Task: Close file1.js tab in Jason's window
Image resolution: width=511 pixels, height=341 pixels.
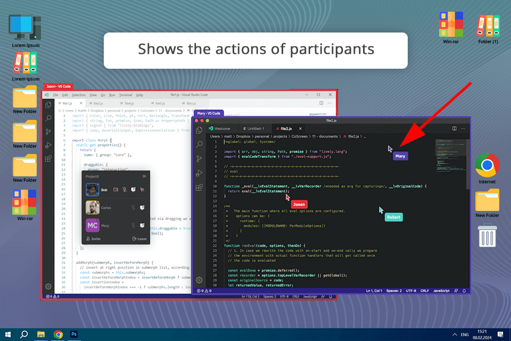Action: (x=81, y=103)
